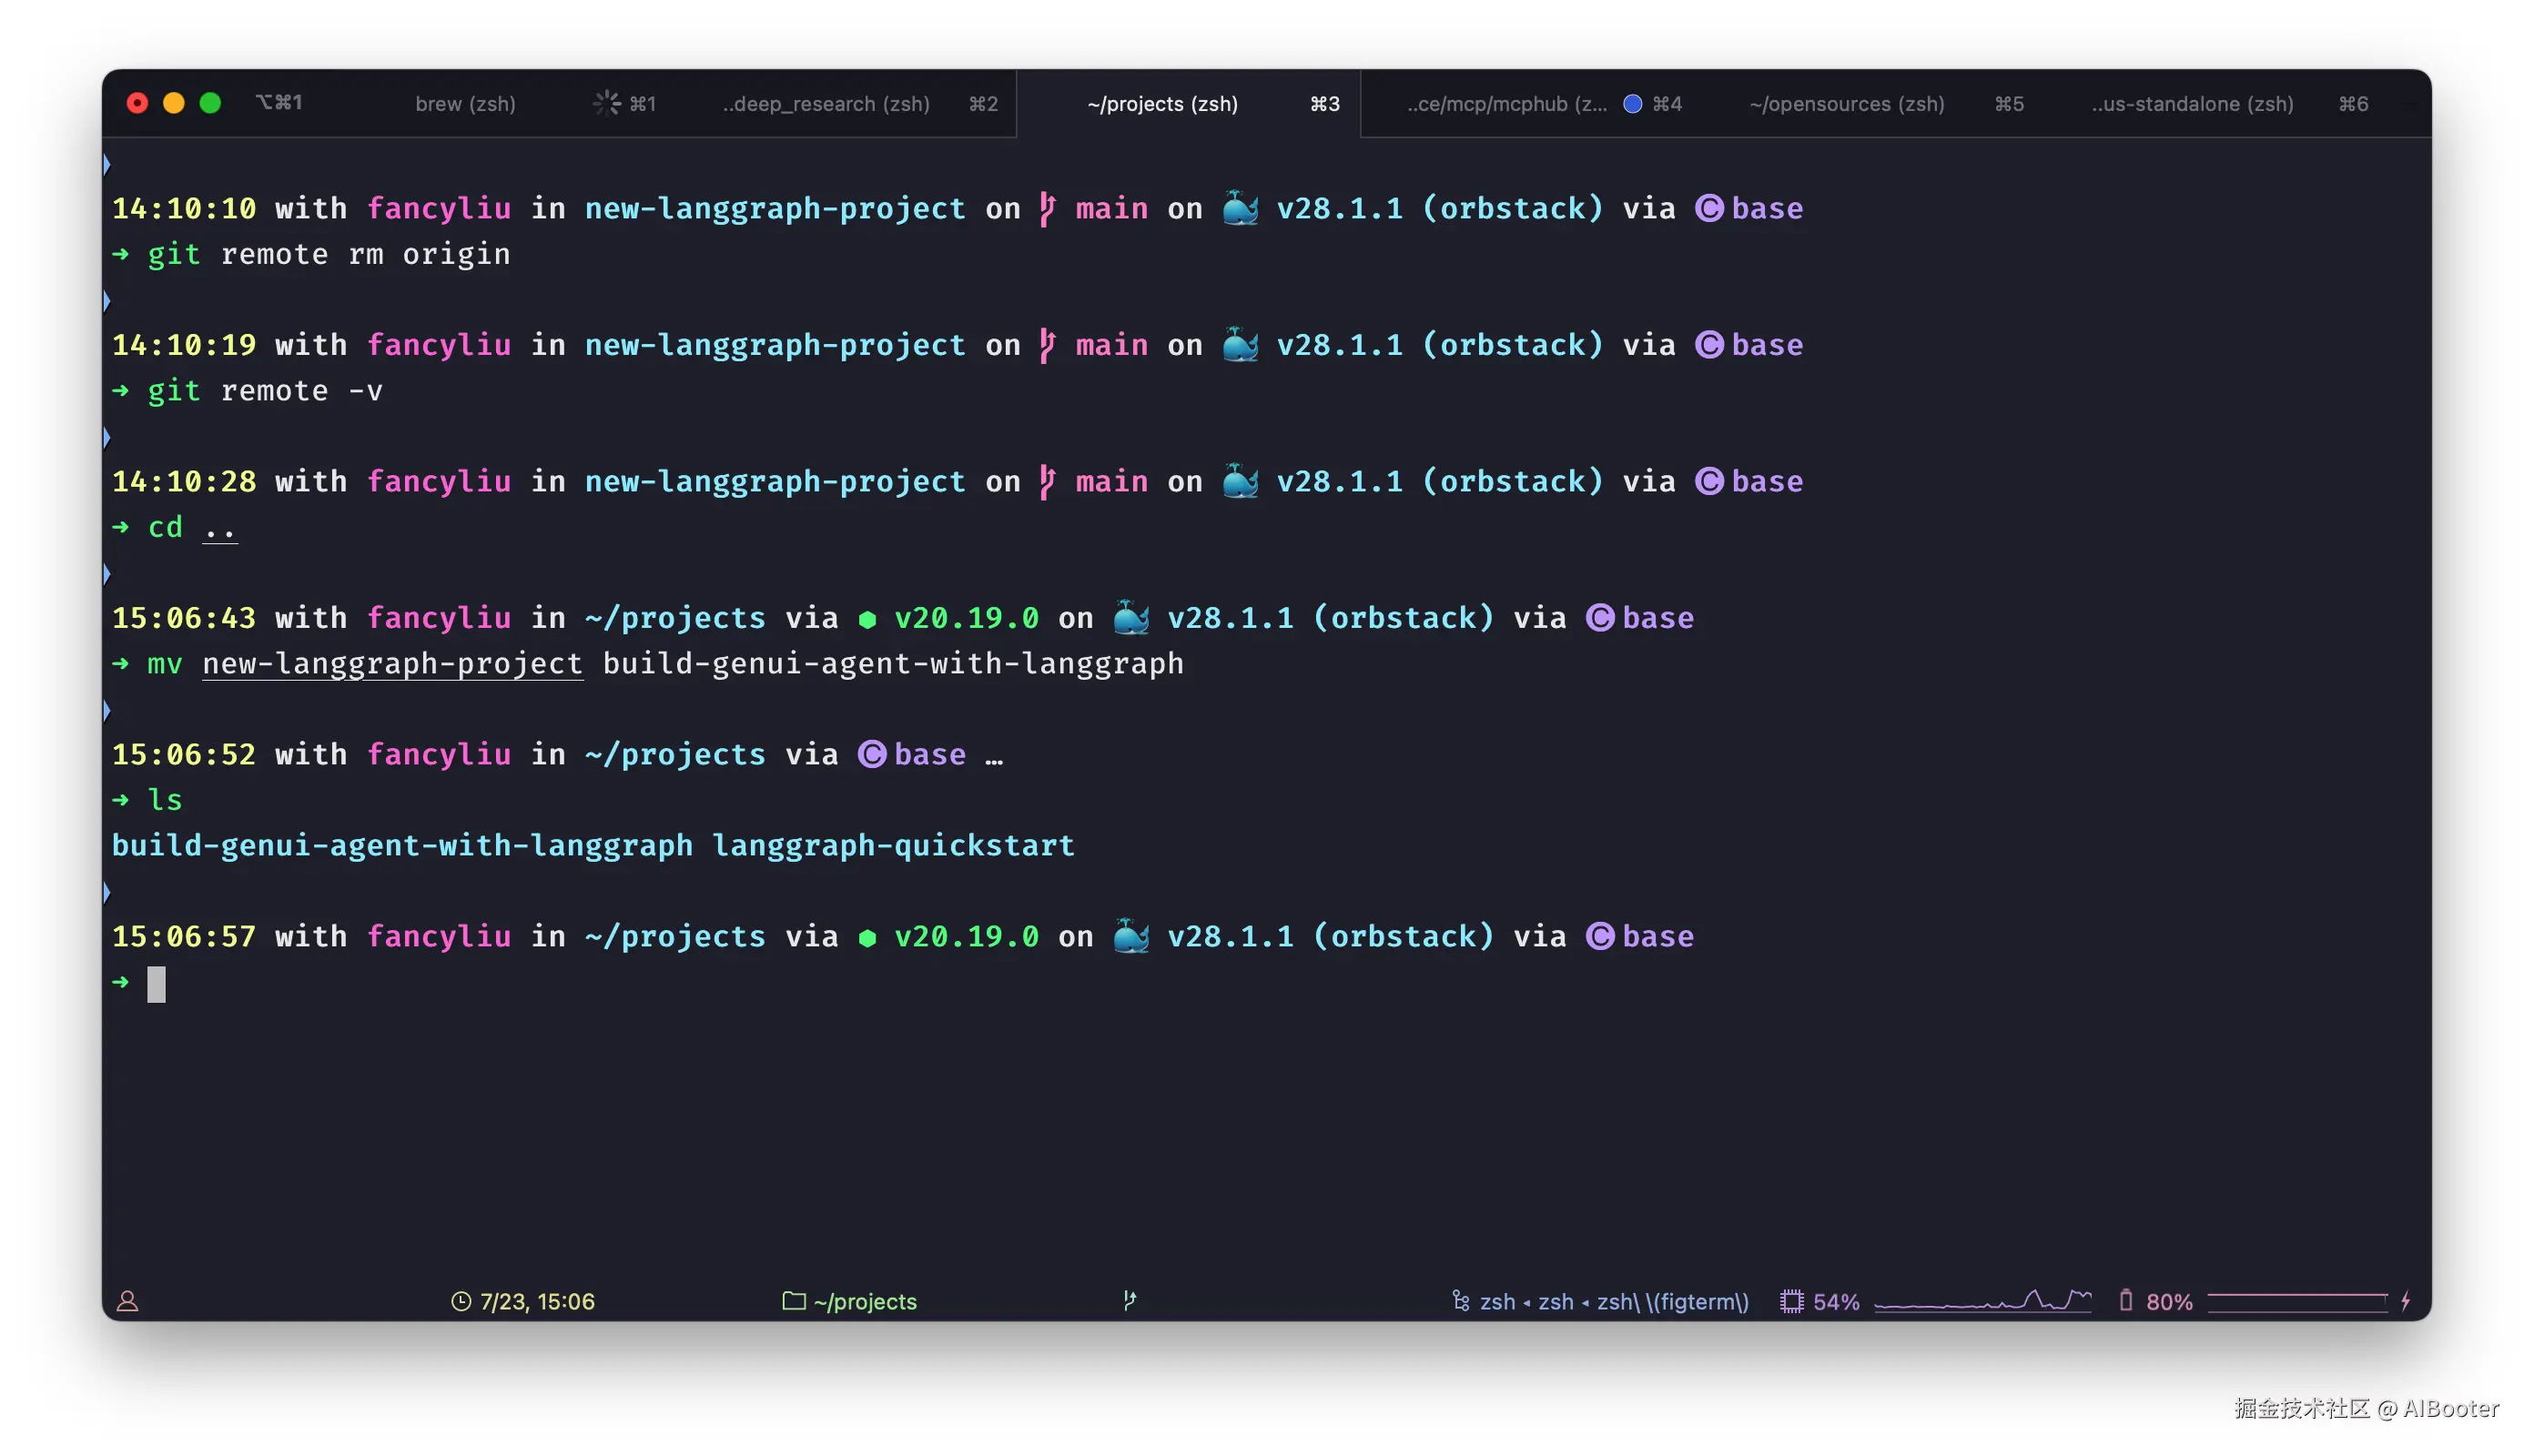The width and height of the screenshot is (2534, 1456).
Task: Click the blue prompt mark before 15:06:57
Action: (x=107, y=893)
